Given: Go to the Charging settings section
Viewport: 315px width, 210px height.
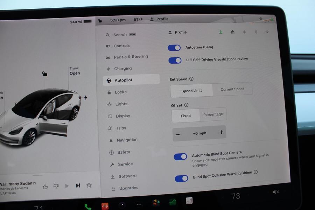Looking at the screenshot, I should pyautogui.click(x=122, y=69).
